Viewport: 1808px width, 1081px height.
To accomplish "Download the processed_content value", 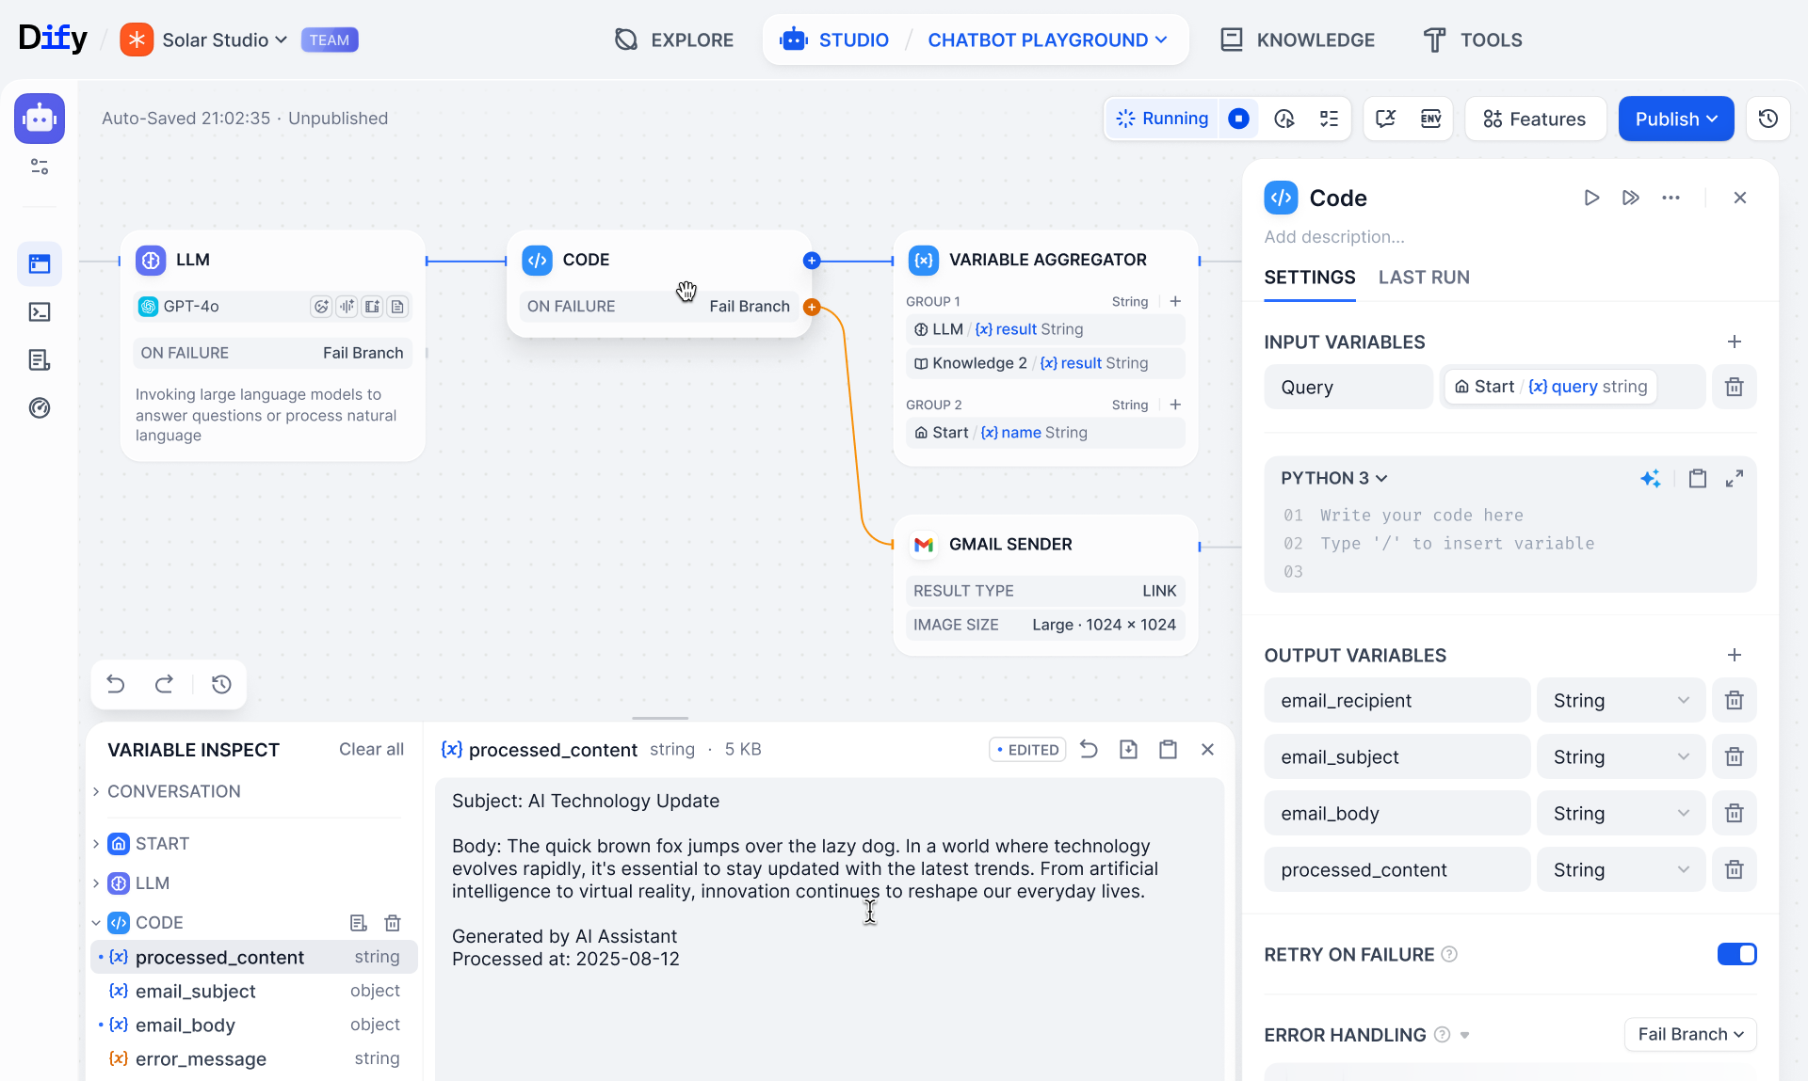I will (1128, 749).
